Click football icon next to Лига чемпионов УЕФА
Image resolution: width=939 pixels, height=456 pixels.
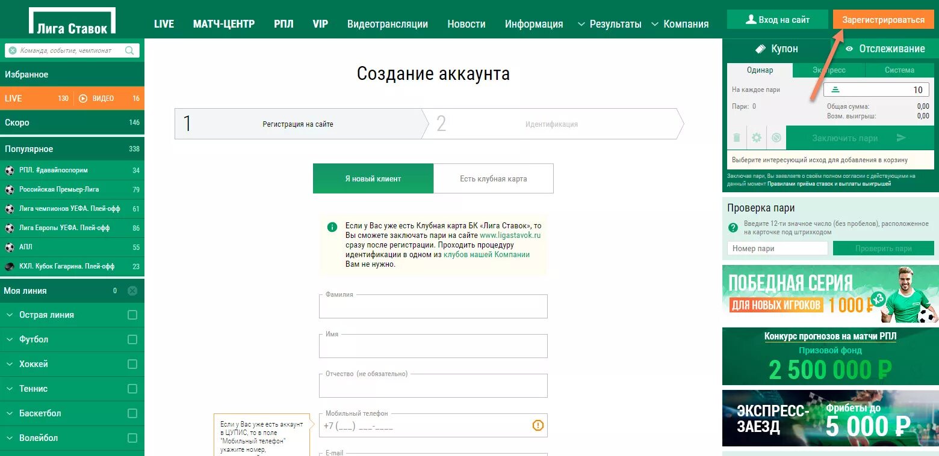tap(9, 208)
